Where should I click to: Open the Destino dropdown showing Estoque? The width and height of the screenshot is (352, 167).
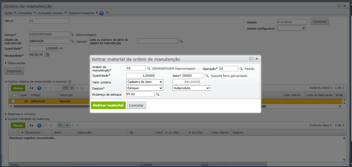coord(145,88)
